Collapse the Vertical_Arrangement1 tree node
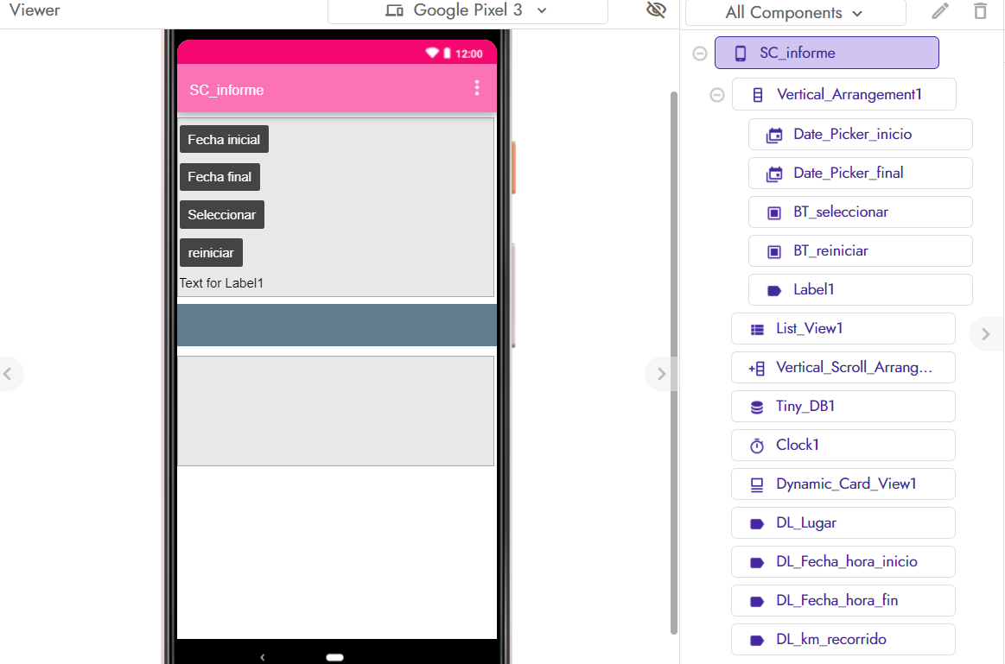 point(717,95)
